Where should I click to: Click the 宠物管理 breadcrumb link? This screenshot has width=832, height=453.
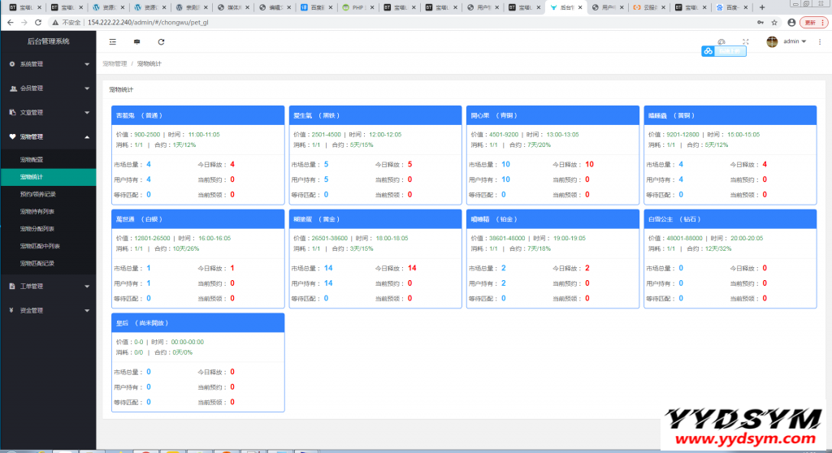[115, 63]
